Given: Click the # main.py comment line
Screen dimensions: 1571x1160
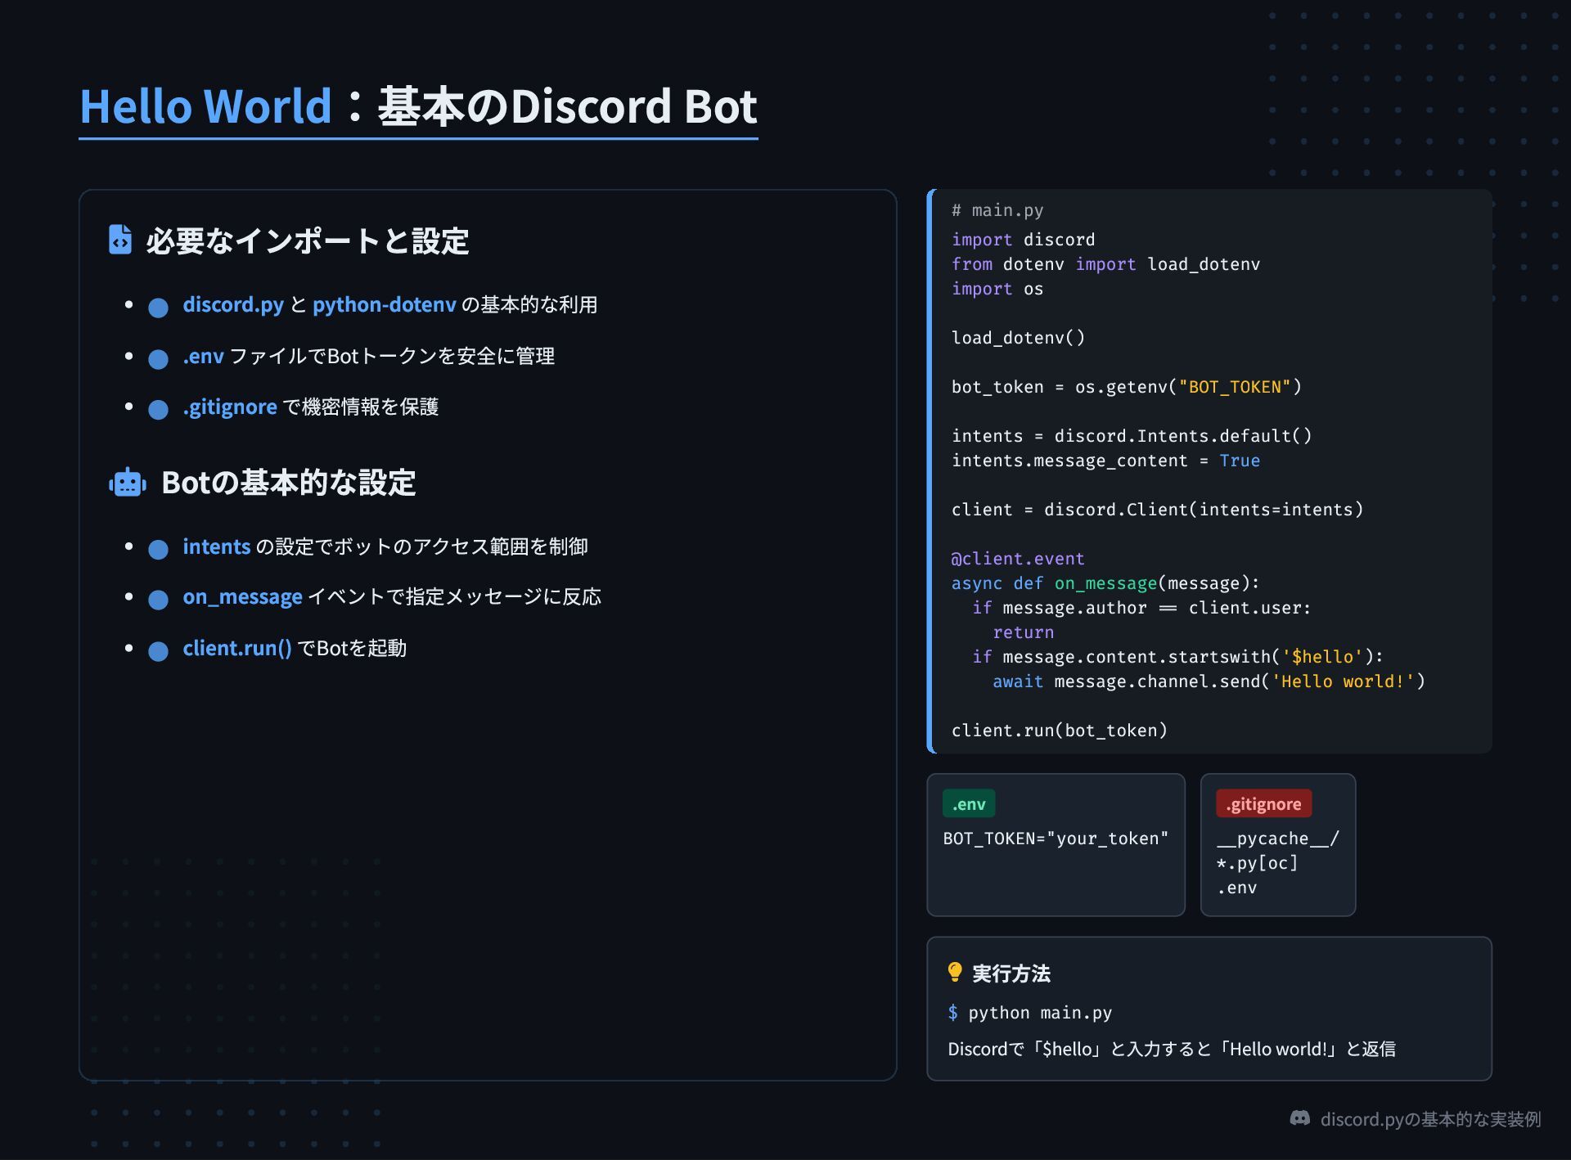Looking at the screenshot, I should pyautogui.click(x=997, y=210).
